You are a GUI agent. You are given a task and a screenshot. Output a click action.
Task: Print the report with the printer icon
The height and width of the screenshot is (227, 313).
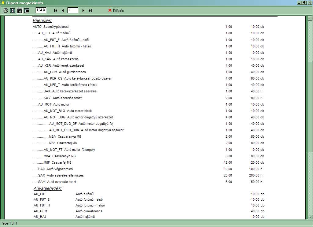(6, 10)
